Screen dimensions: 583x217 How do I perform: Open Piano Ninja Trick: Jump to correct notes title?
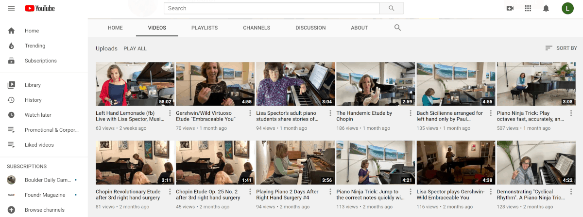point(370,195)
